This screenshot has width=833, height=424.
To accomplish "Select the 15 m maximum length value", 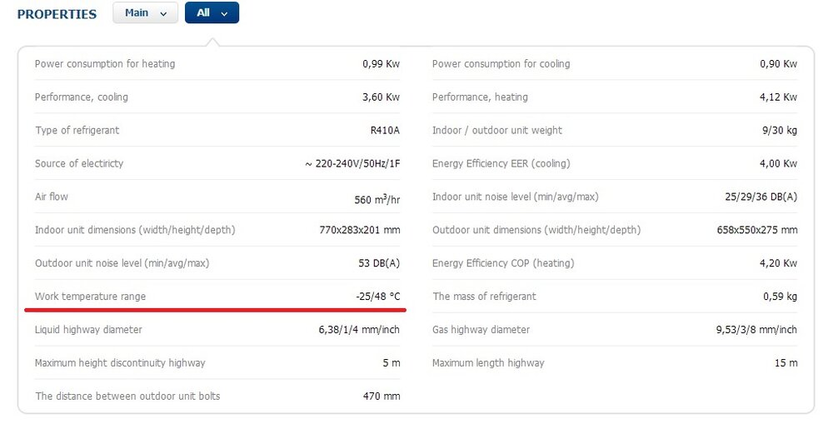I will coord(786,363).
